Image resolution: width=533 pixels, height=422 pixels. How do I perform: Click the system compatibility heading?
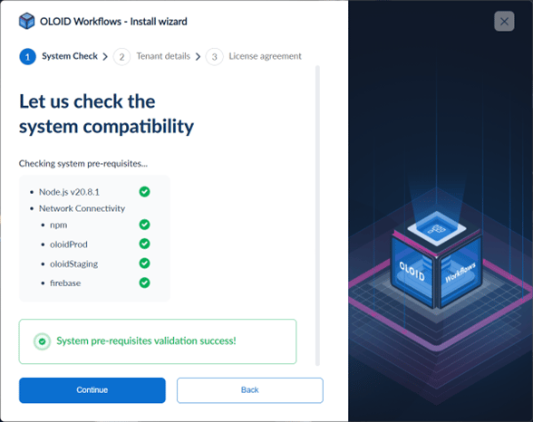106,114
